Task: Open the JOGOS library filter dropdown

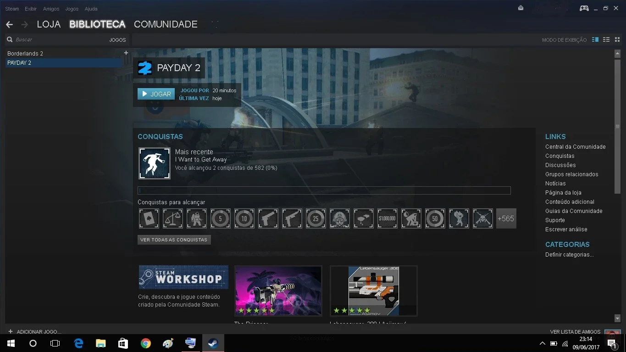Action: coord(117,40)
